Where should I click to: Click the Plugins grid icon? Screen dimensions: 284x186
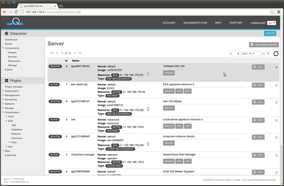point(7,80)
